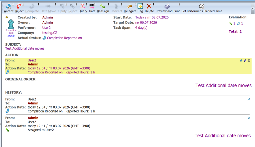Screen dimensions: 255x147
Task: Click the info marker beside Preview and Print
Action: [179, 5]
